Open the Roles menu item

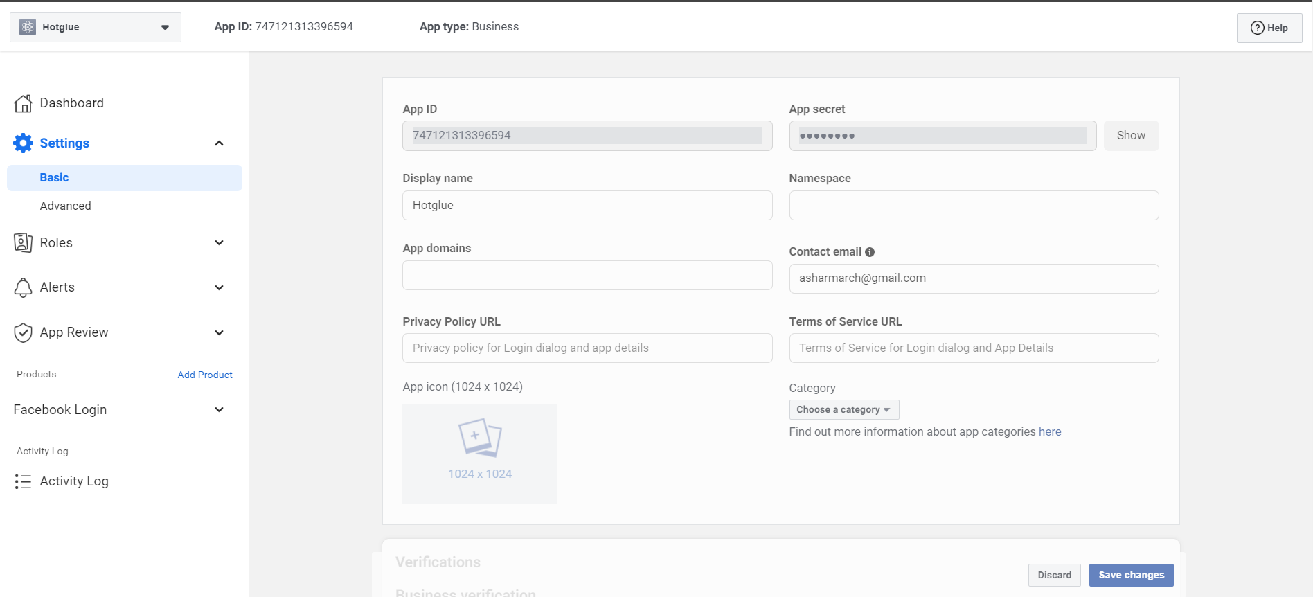tap(56, 243)
